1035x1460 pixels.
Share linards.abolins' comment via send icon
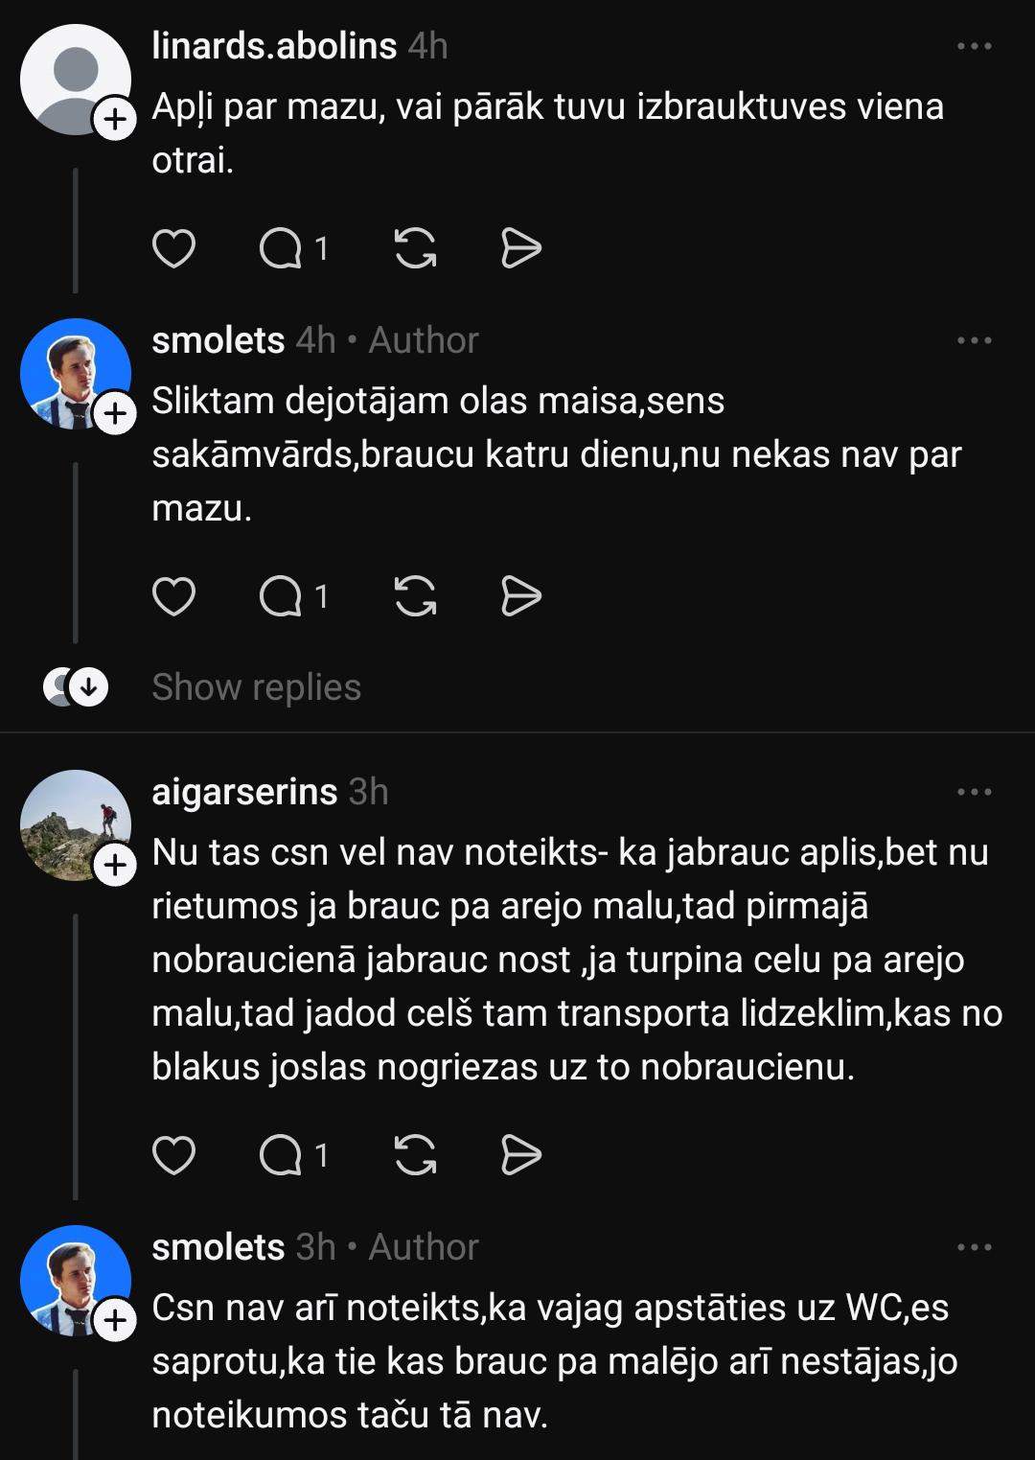pyautogui.click(x=521, y=249)
